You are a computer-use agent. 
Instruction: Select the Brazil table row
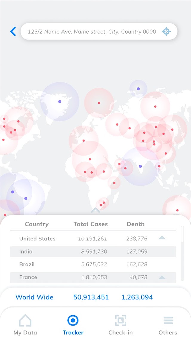(x=93, y=265)
